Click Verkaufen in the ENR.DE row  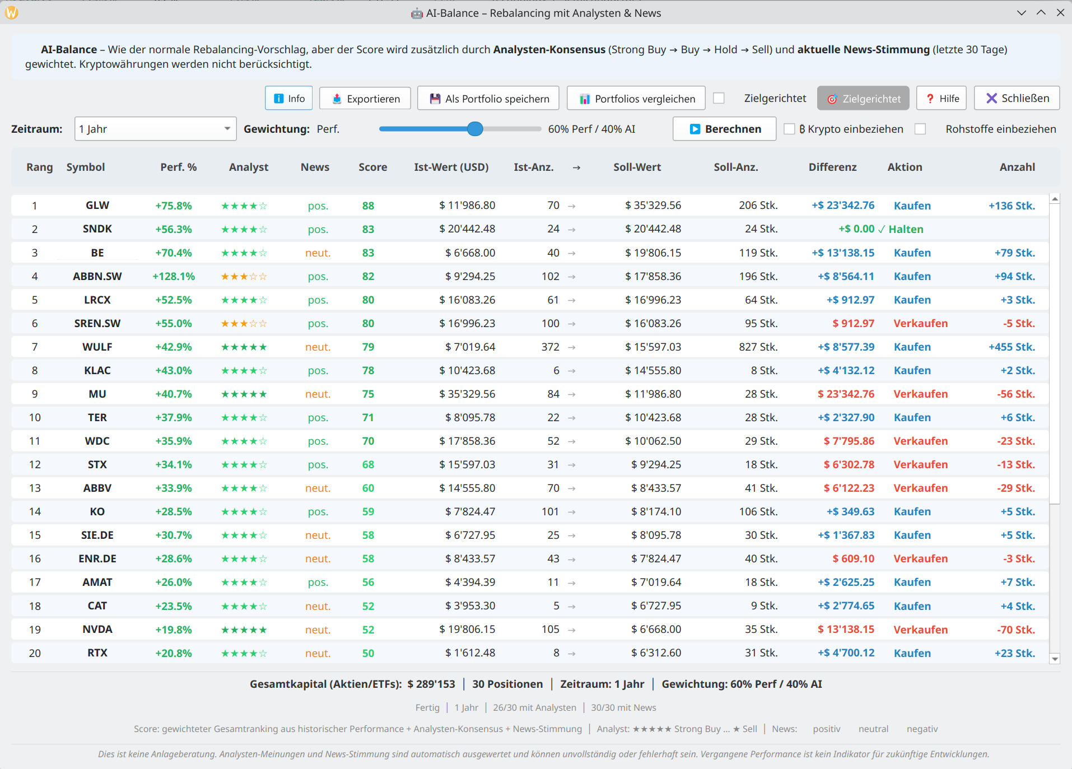point(921,558)
